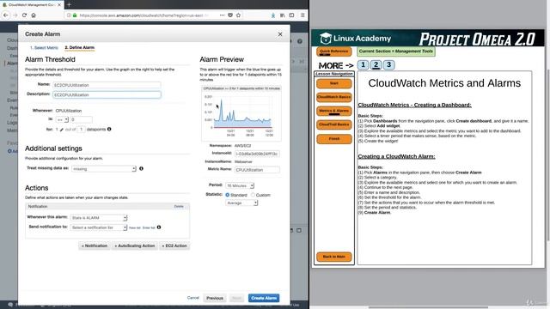
Task: Go to step 1. Select Metric
Action: click(44, 48)
